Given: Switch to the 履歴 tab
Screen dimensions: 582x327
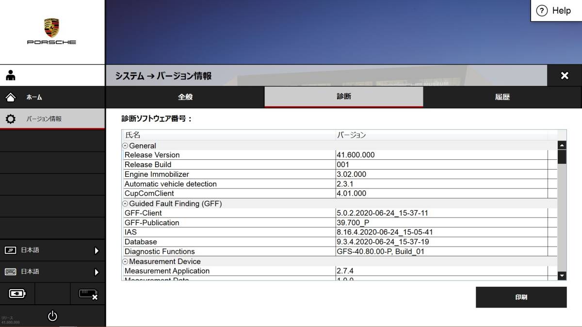Looking at the screenshot, I should [502, 97].
